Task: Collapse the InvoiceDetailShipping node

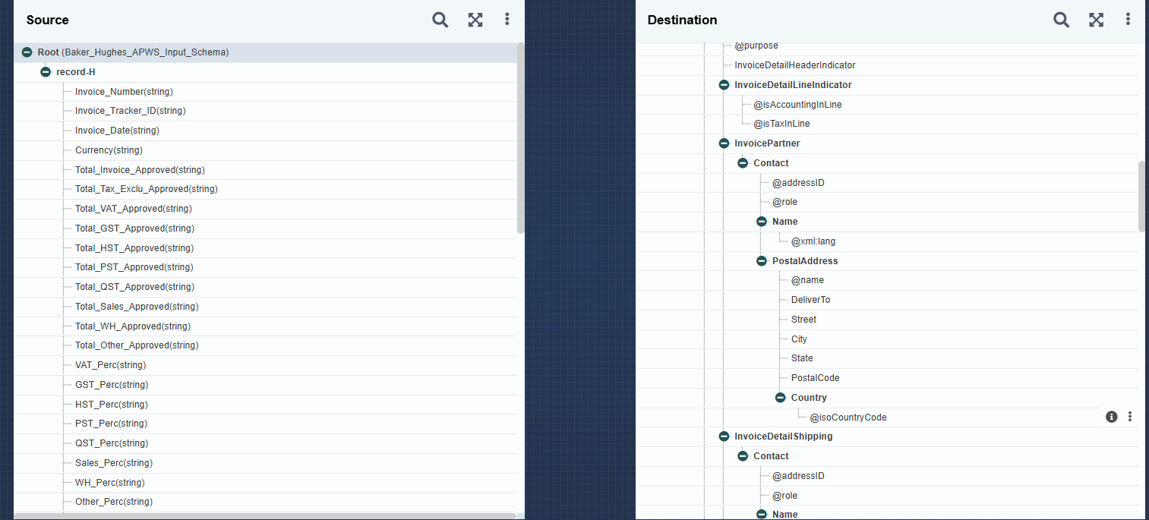Action: (x=724, y=436)
